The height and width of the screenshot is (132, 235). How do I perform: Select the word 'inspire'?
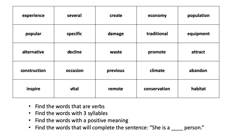pos(33,89)
